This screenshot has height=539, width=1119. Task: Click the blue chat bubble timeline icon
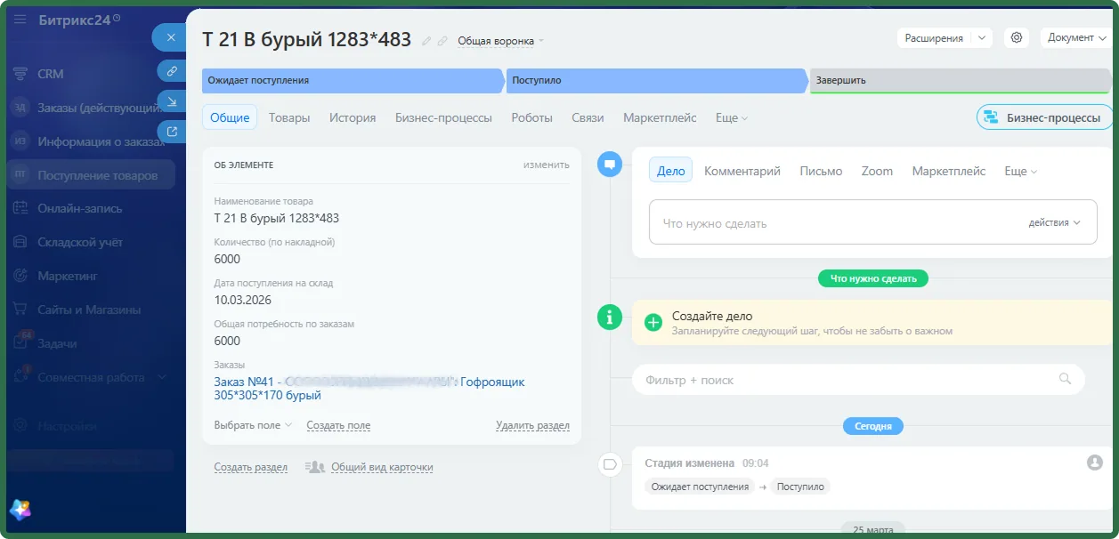(610, 165)
